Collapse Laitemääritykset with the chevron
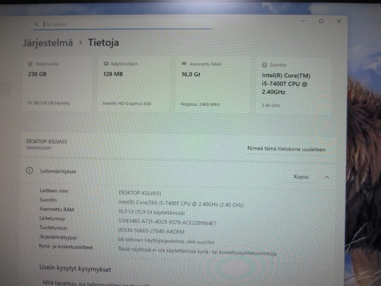The image size is (381, 286). [x=327, y=177]
